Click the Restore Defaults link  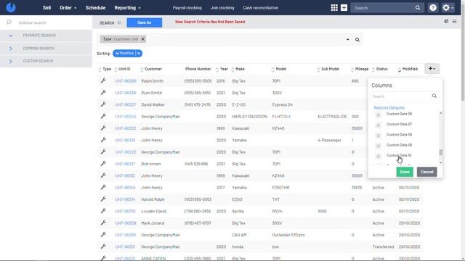(x=389, y=108)
